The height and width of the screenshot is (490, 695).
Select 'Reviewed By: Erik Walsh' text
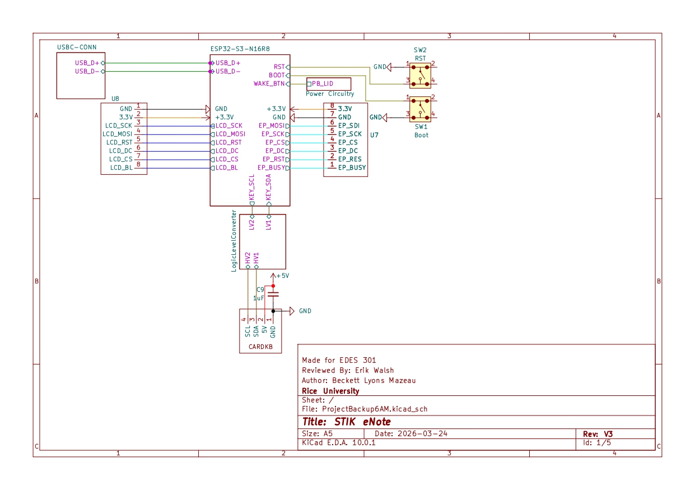(348, 370)
